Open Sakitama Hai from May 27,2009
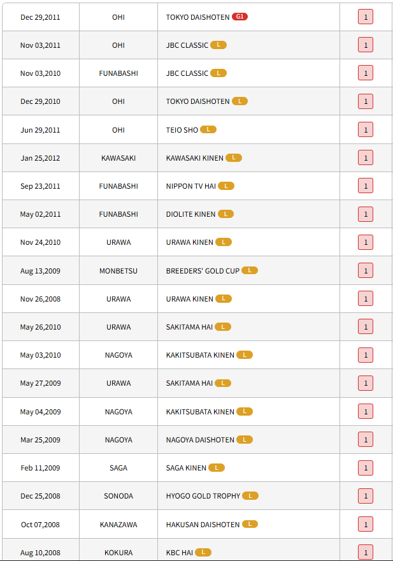The height and width of the screenshot is (561, 393). 189,383
